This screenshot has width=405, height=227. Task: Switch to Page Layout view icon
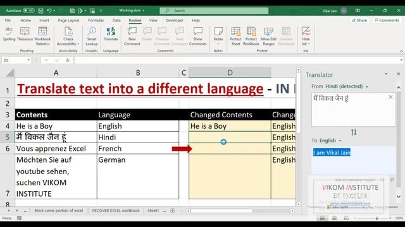334,218
